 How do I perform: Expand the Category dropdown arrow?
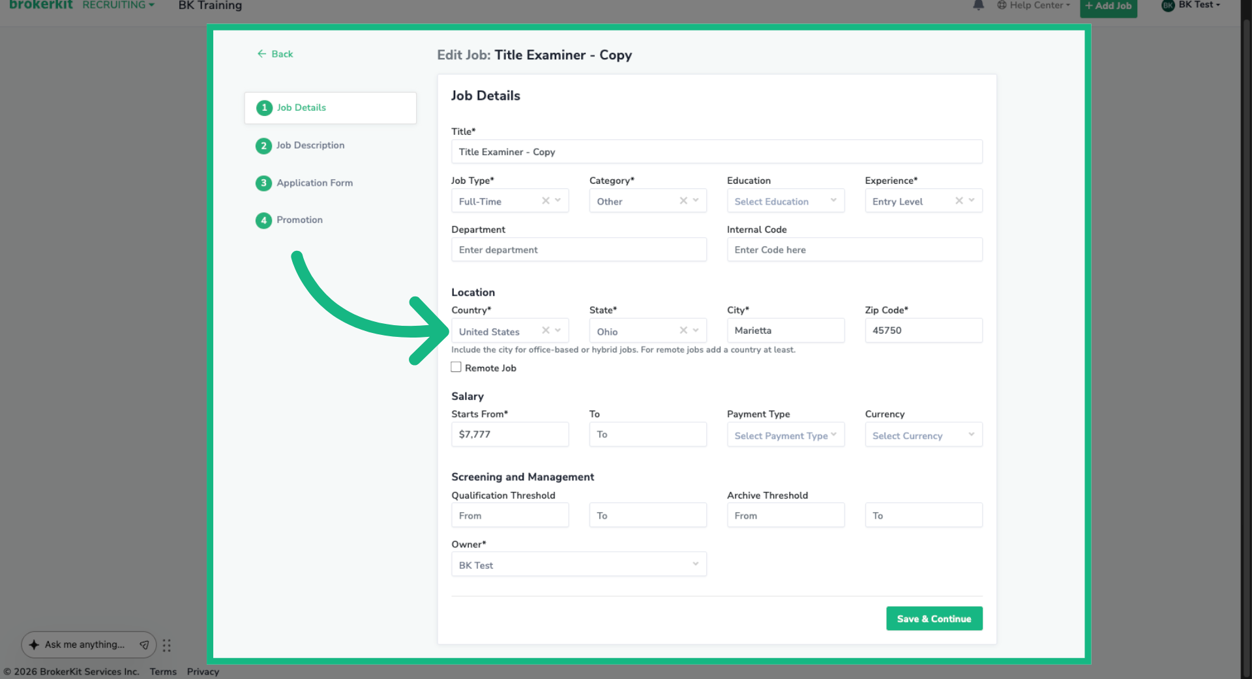point(696,201)
